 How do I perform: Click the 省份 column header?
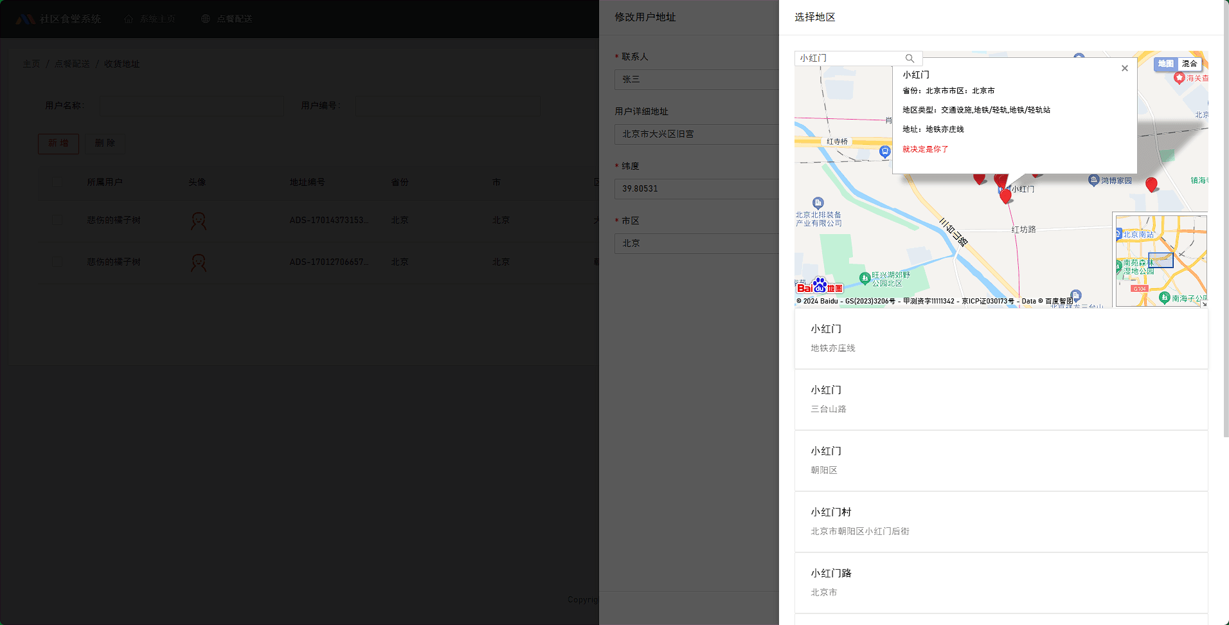click(x=400, y=182)
